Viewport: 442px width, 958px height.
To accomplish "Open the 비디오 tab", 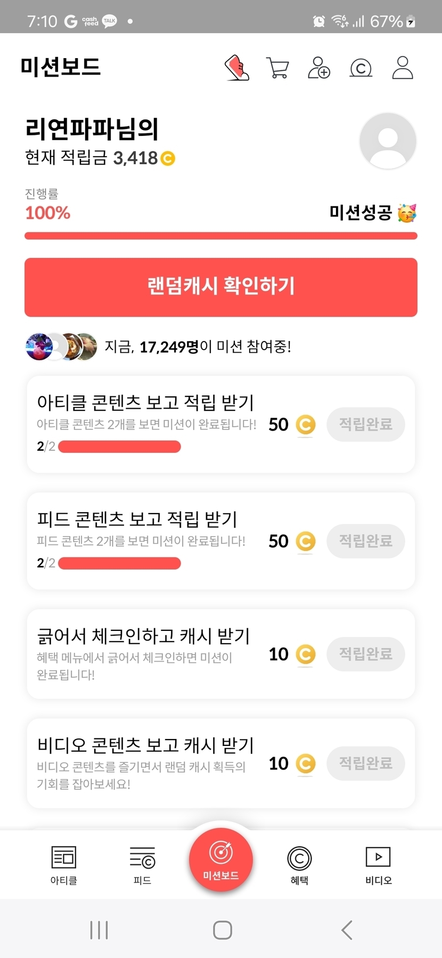I will (x=378, y=864).
